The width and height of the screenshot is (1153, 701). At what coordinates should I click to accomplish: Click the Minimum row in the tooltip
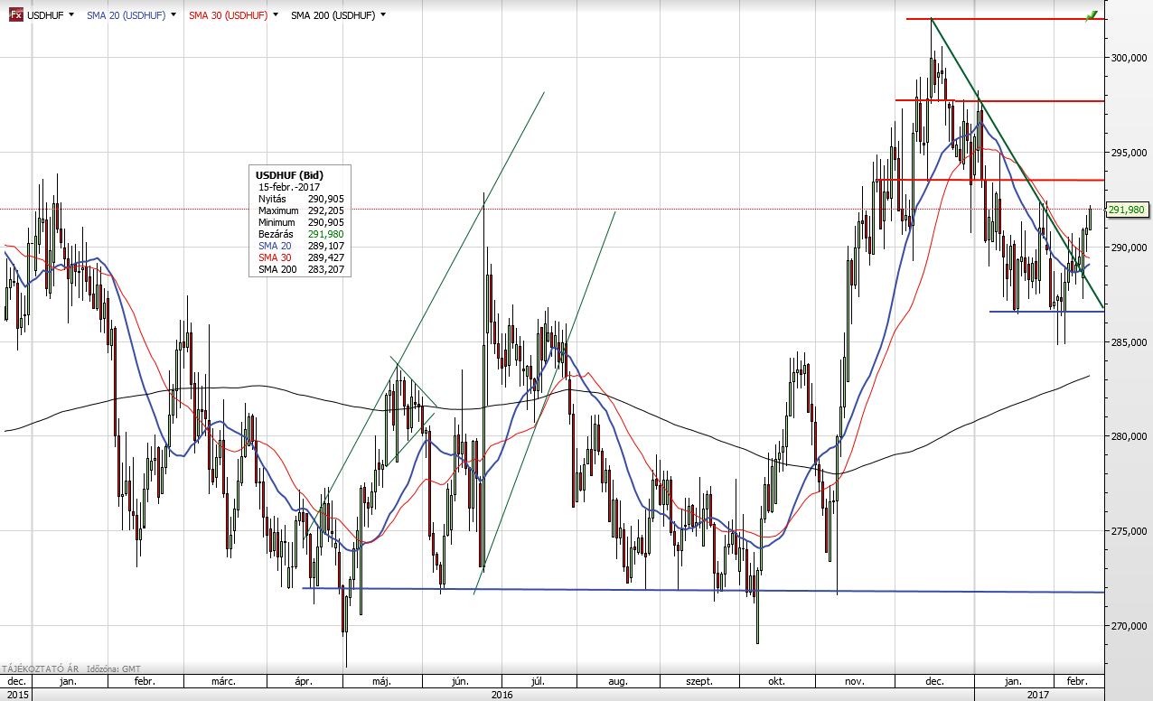point(301,222)
